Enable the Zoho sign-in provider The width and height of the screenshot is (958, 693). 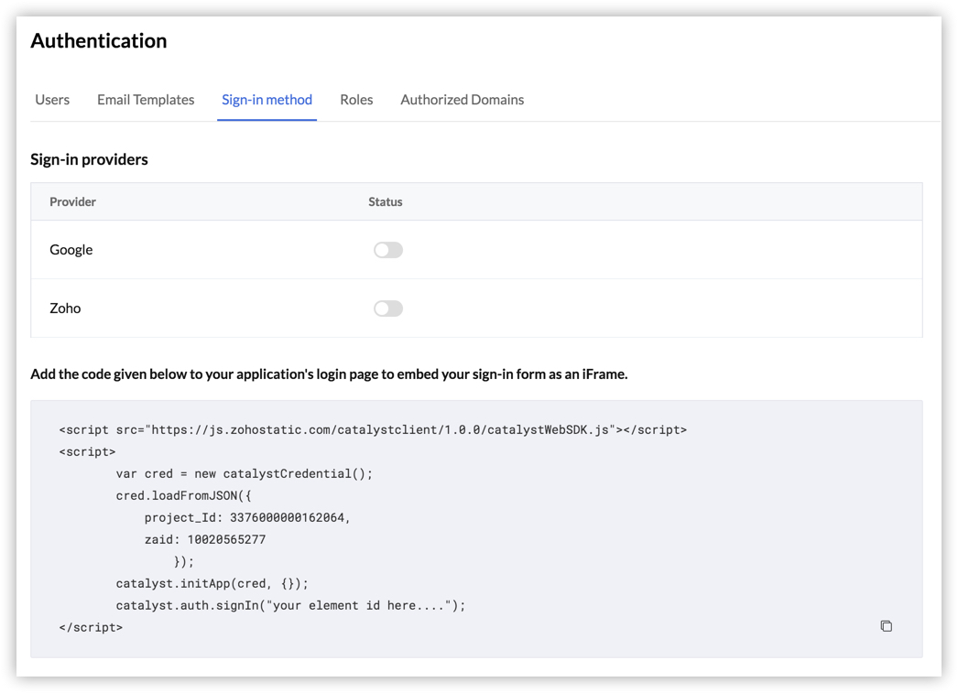pyautogui.click(x=387, y=308)
